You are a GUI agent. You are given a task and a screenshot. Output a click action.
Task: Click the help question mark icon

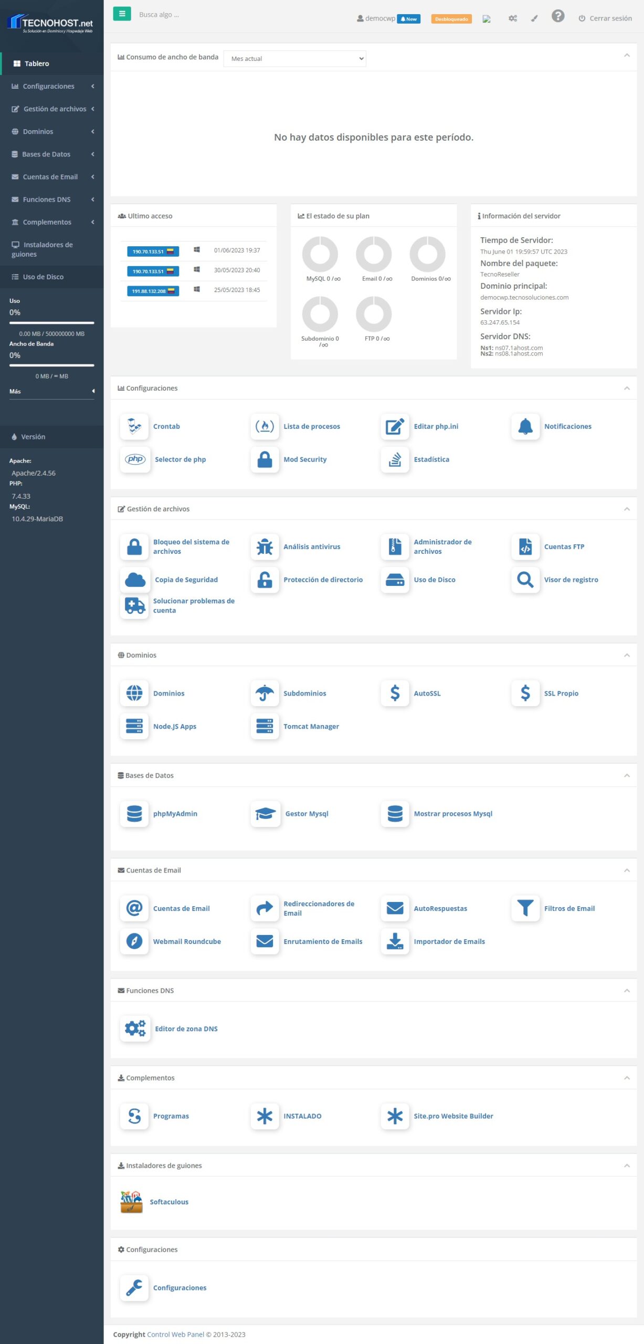click(x=557, y=16)
